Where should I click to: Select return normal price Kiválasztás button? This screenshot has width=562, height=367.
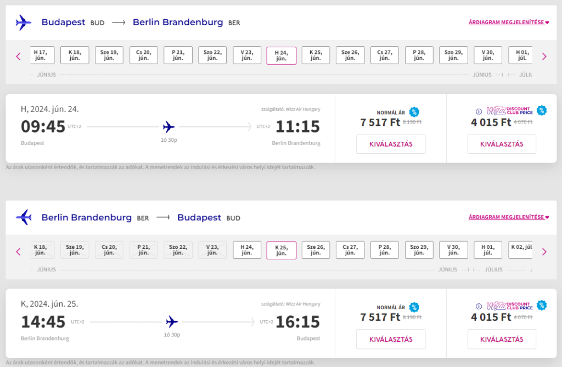[391, 339]
